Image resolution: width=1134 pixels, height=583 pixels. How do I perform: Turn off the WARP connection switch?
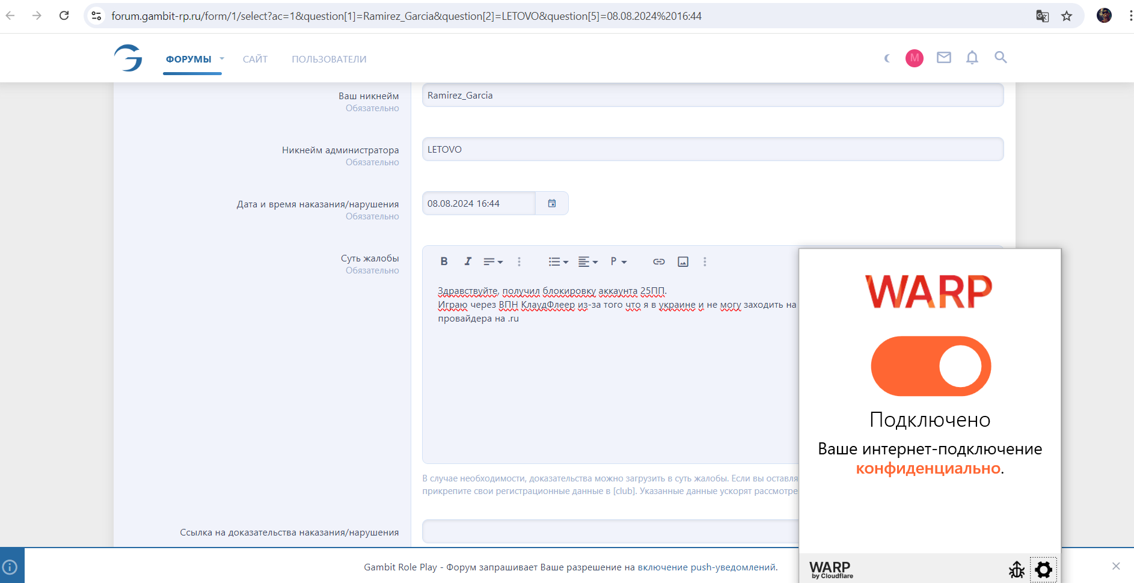coord(930,366)
